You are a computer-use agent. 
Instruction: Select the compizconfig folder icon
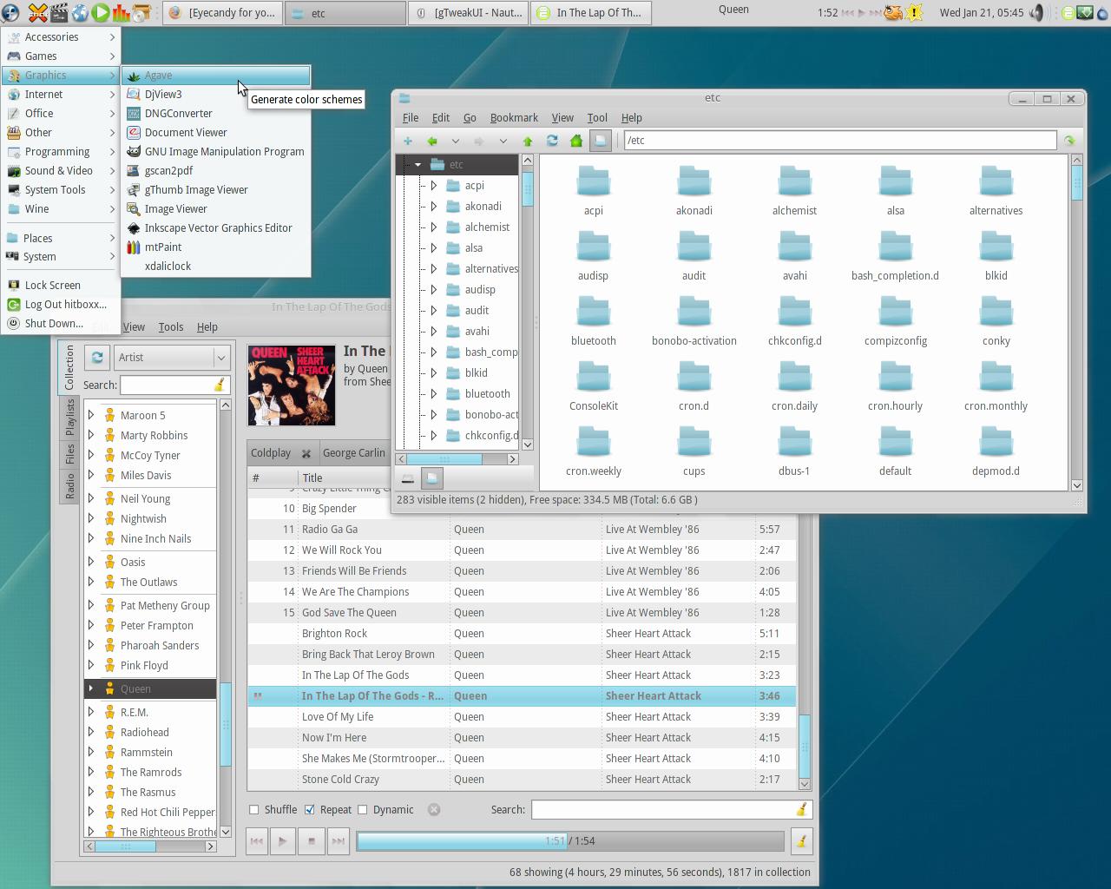[x=895, y=320]
